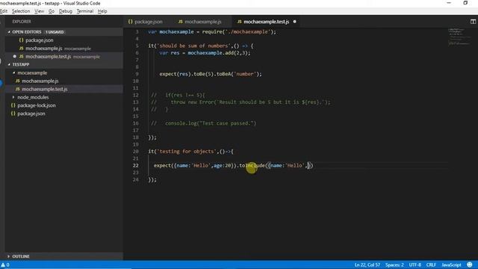Open package-lock.json in the file tree
Image resolution: width=478 pixels, height=269 pixels.
click(37, 105)
